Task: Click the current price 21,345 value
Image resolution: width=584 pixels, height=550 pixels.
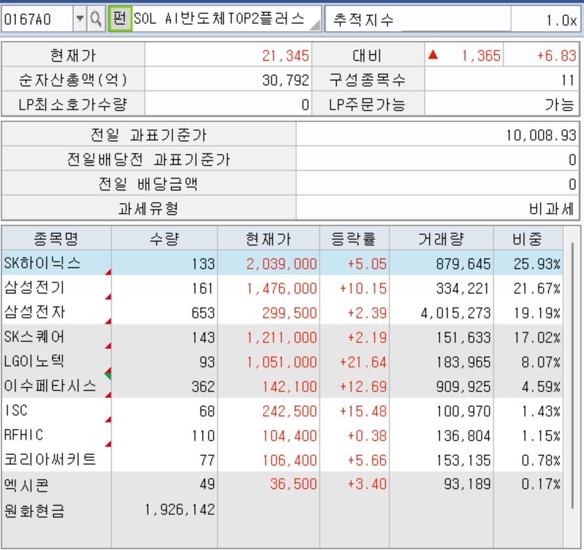Action: [x=285, y=56]
